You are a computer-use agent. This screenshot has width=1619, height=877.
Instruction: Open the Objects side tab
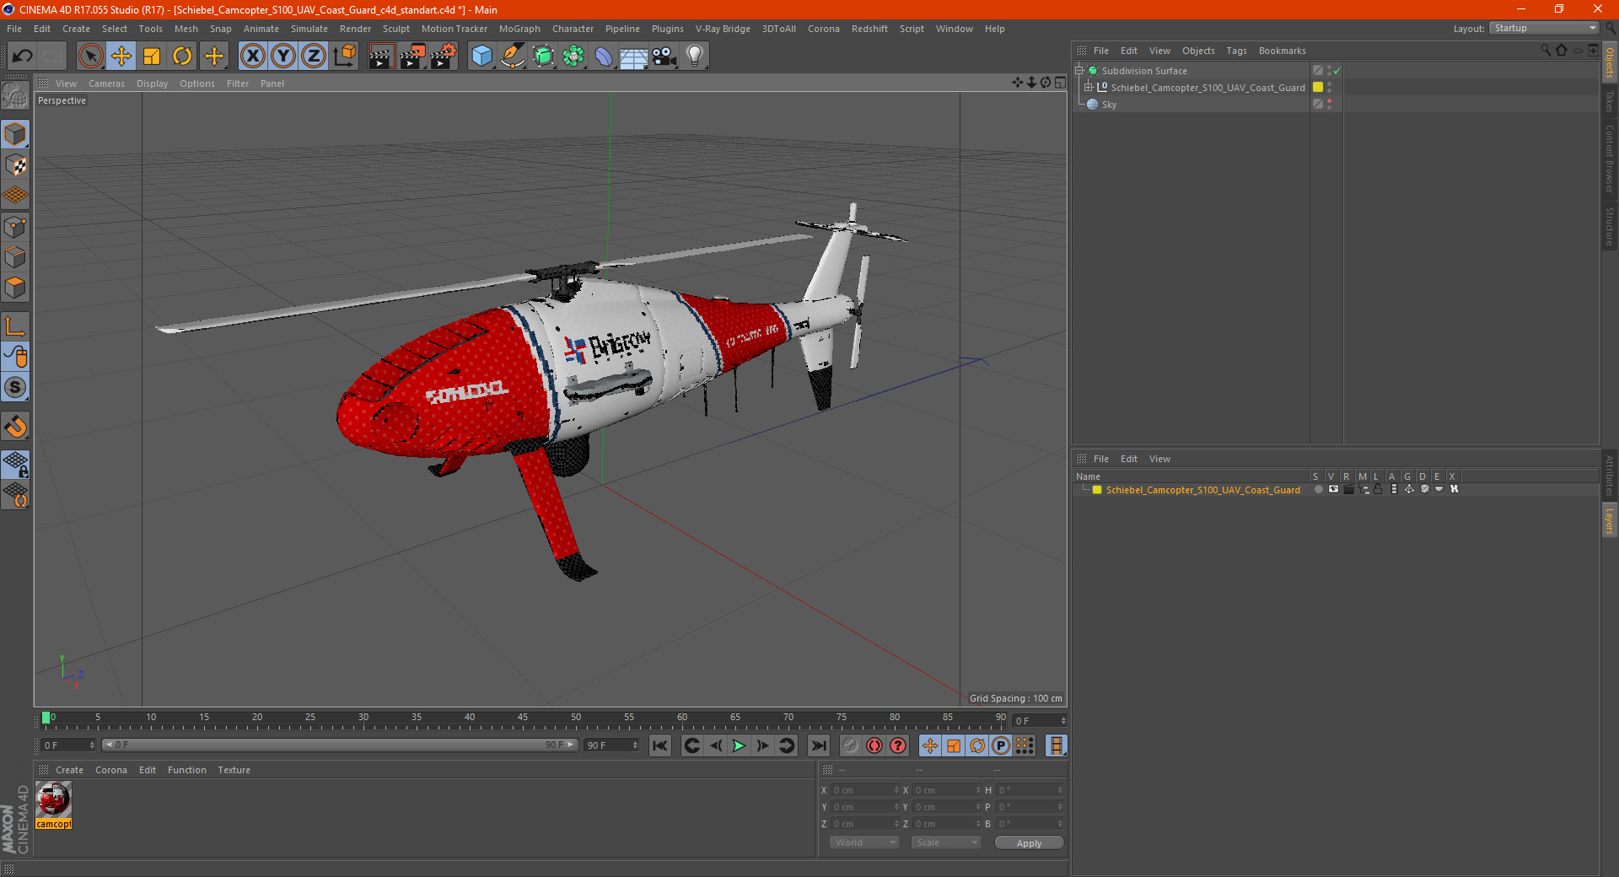(x=1610, y=62)
